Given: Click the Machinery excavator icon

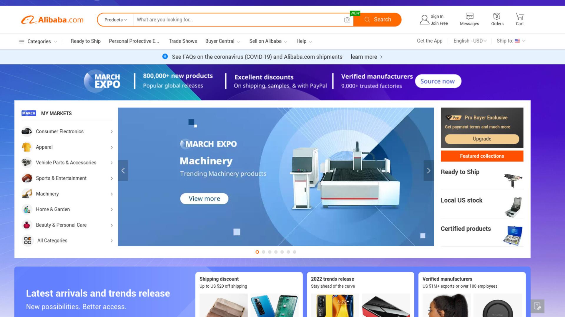Looking at the screenshot, I should click(x=27, y=194).
